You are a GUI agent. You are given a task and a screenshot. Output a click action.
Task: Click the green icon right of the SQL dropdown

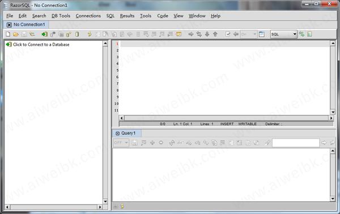[301, 34]
